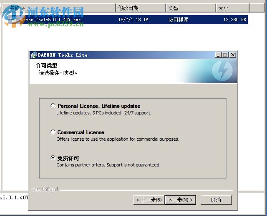Sort files by the 类型 column header
This screenshot has height=216, width=267.
pyautogui.click(x=191, y=8)
